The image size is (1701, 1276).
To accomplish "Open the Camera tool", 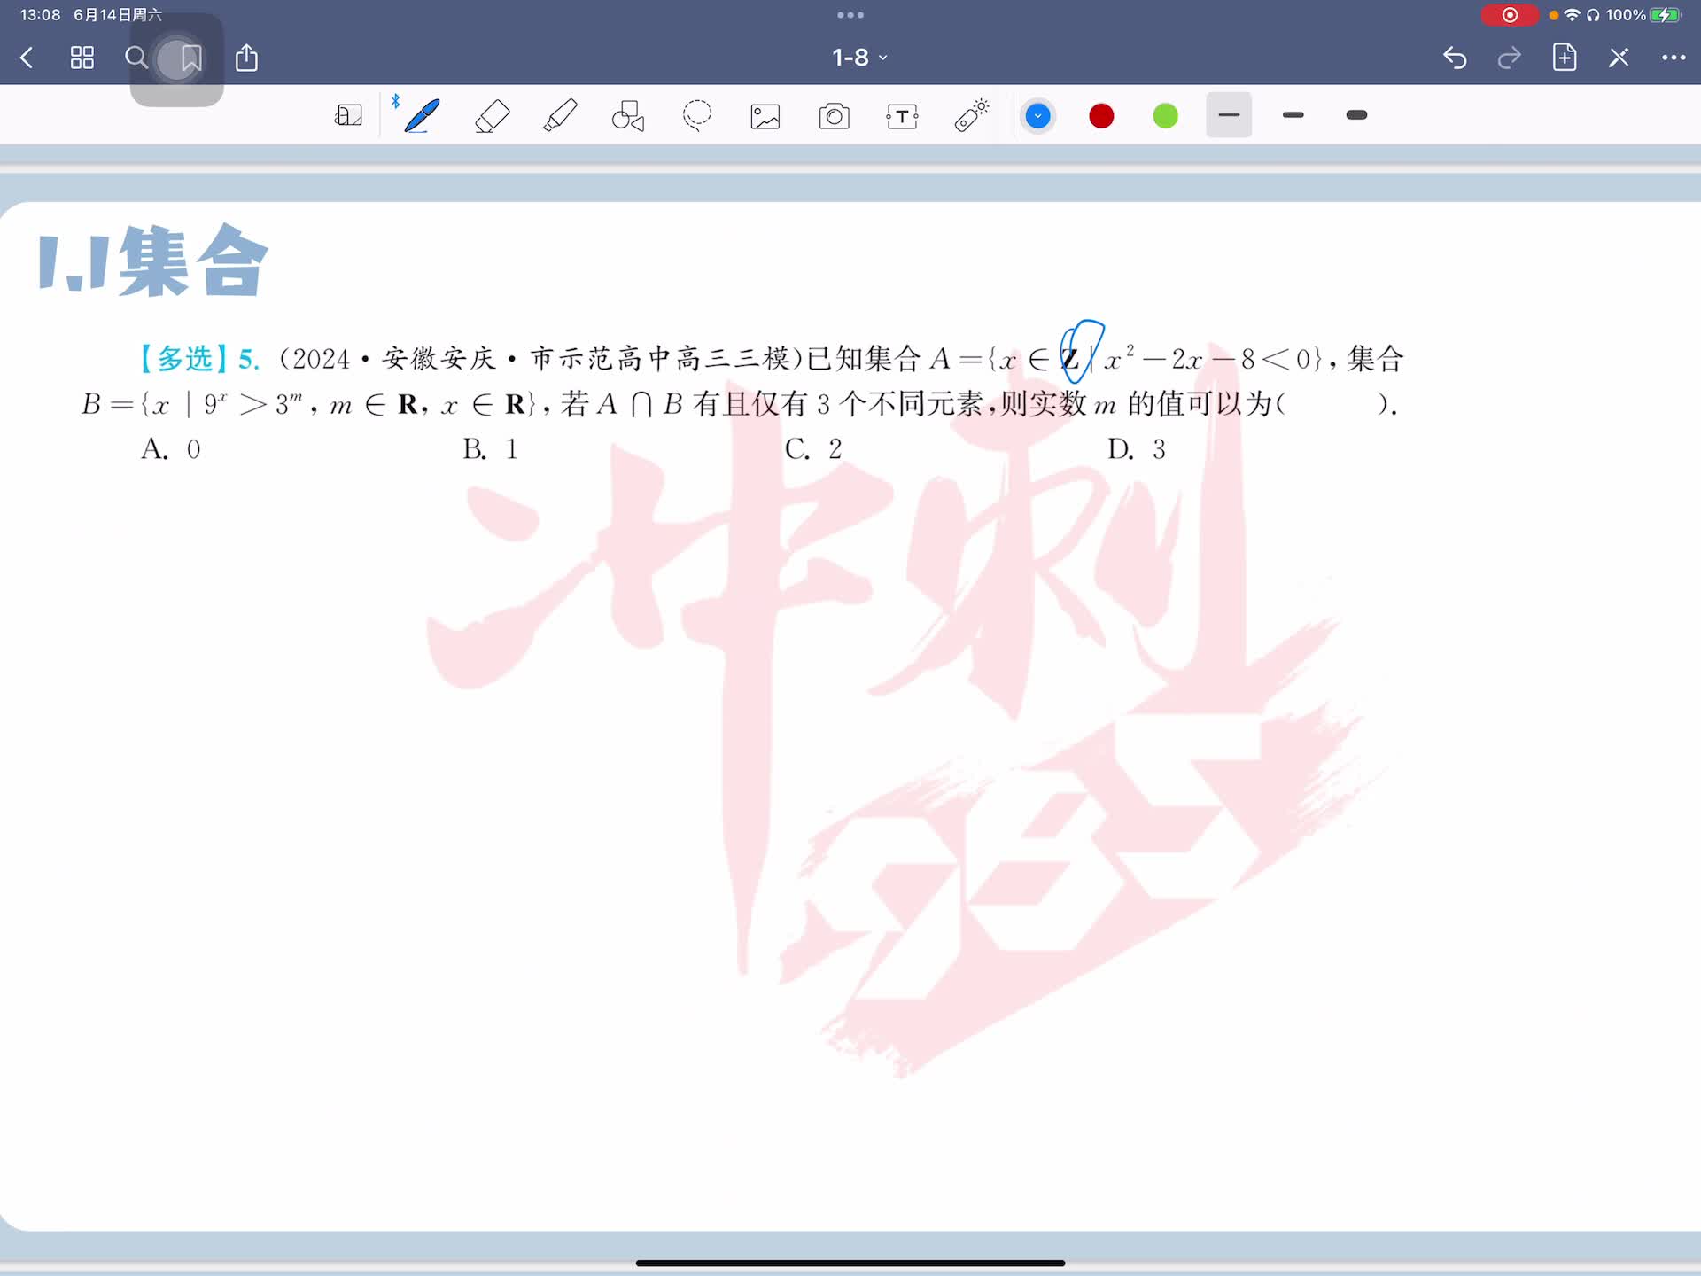I will coord(834,116).
